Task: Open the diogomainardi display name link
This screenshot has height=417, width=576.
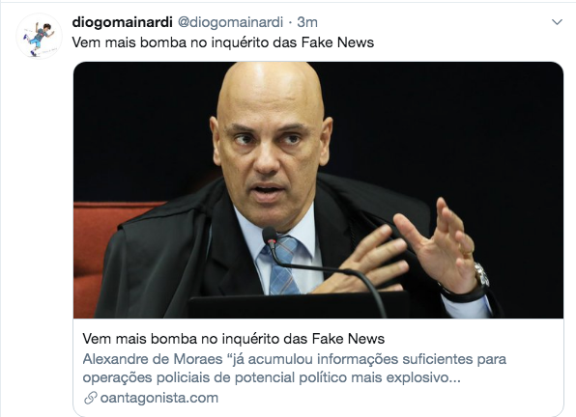Action: point(122,22)
